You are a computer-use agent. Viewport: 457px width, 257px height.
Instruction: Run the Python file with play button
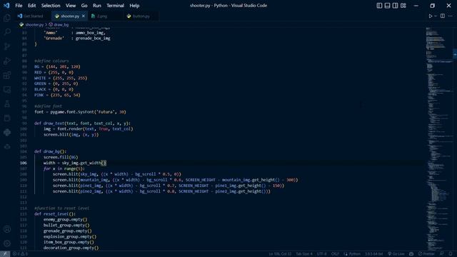430,16
